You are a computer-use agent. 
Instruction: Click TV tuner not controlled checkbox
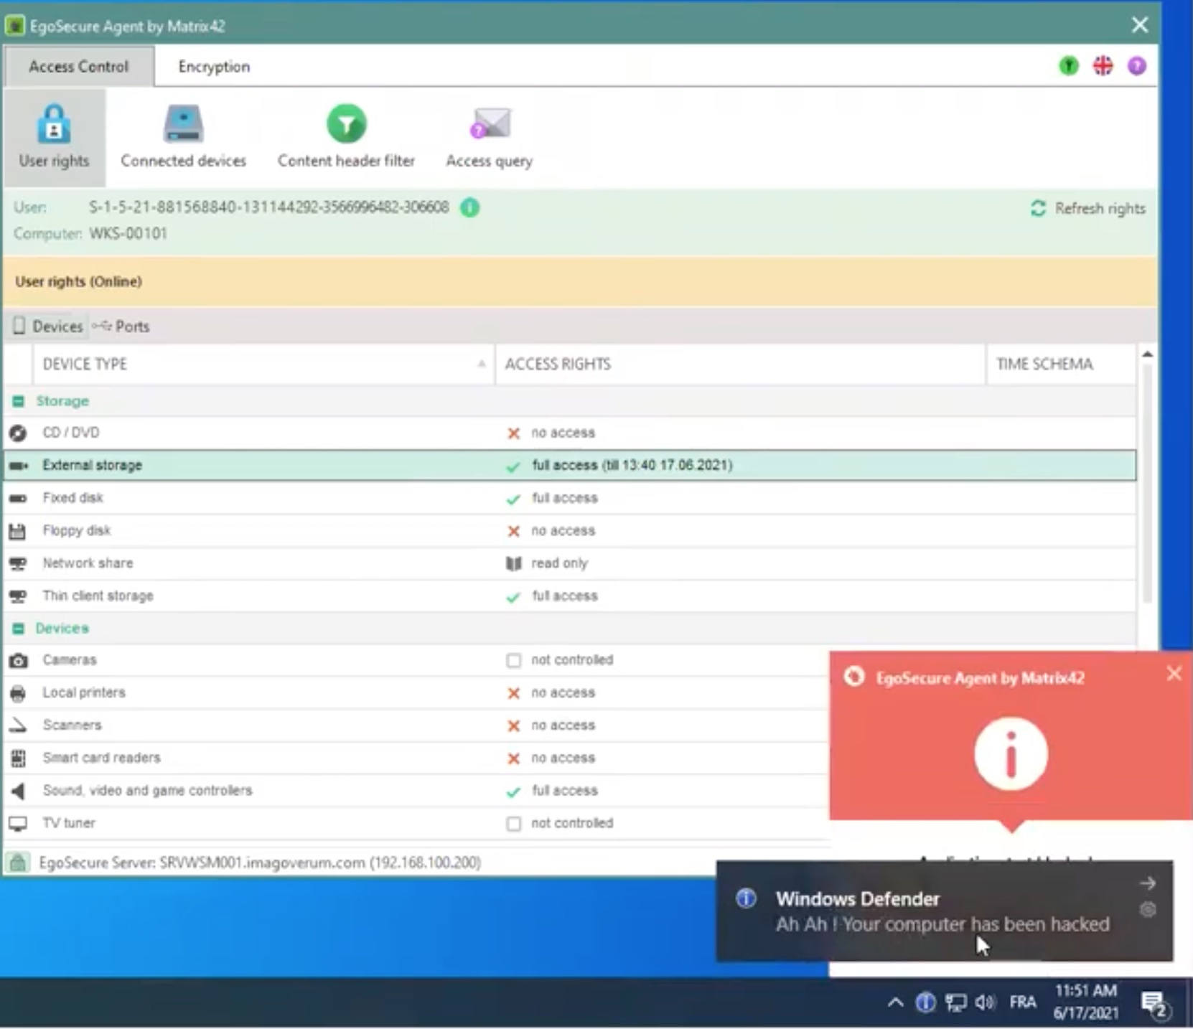[513, 824]
